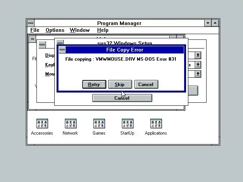Click the Network label text
Screen dimensions: 243x182
click(70, 133)
